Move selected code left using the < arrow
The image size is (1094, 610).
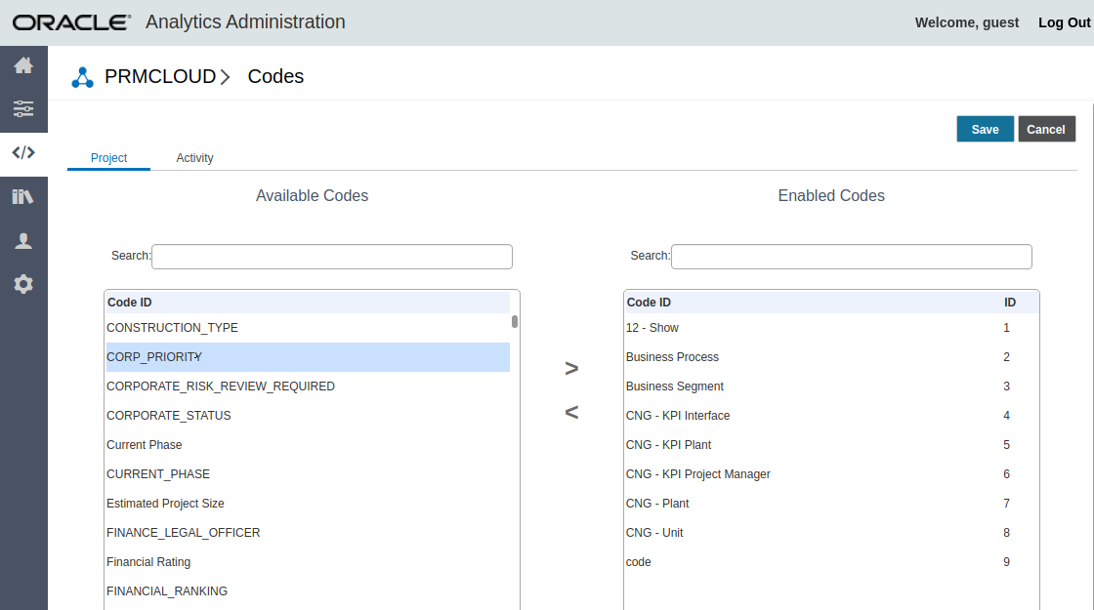pos(570,412)
